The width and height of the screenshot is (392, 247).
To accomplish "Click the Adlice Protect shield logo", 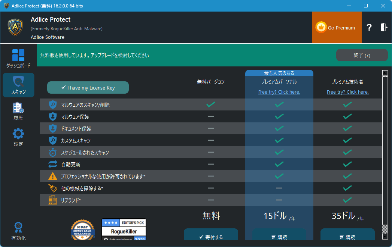I will (15, 27).
